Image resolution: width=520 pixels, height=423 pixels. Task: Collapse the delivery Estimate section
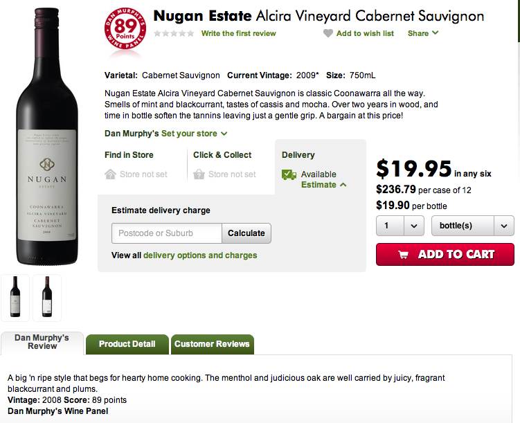pyautogui.click(x=323, y=185)
